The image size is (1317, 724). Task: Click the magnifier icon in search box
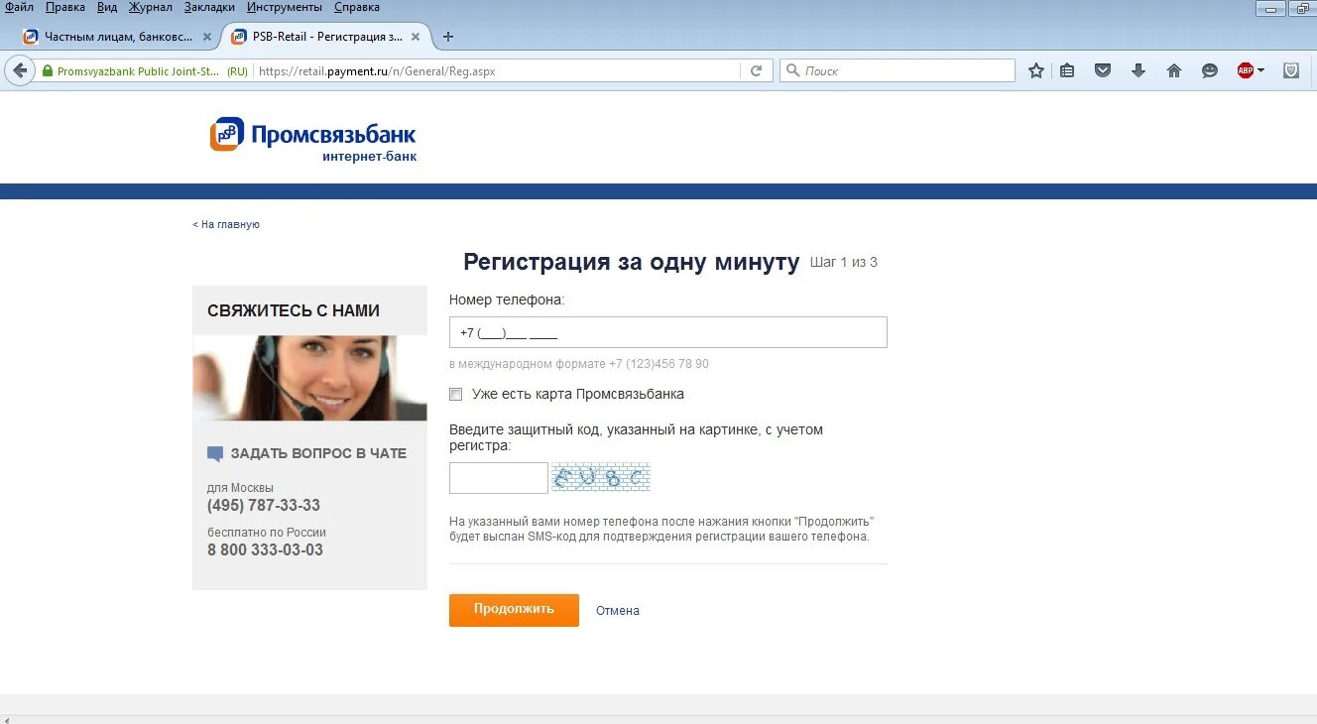click(x=793, y=70)
